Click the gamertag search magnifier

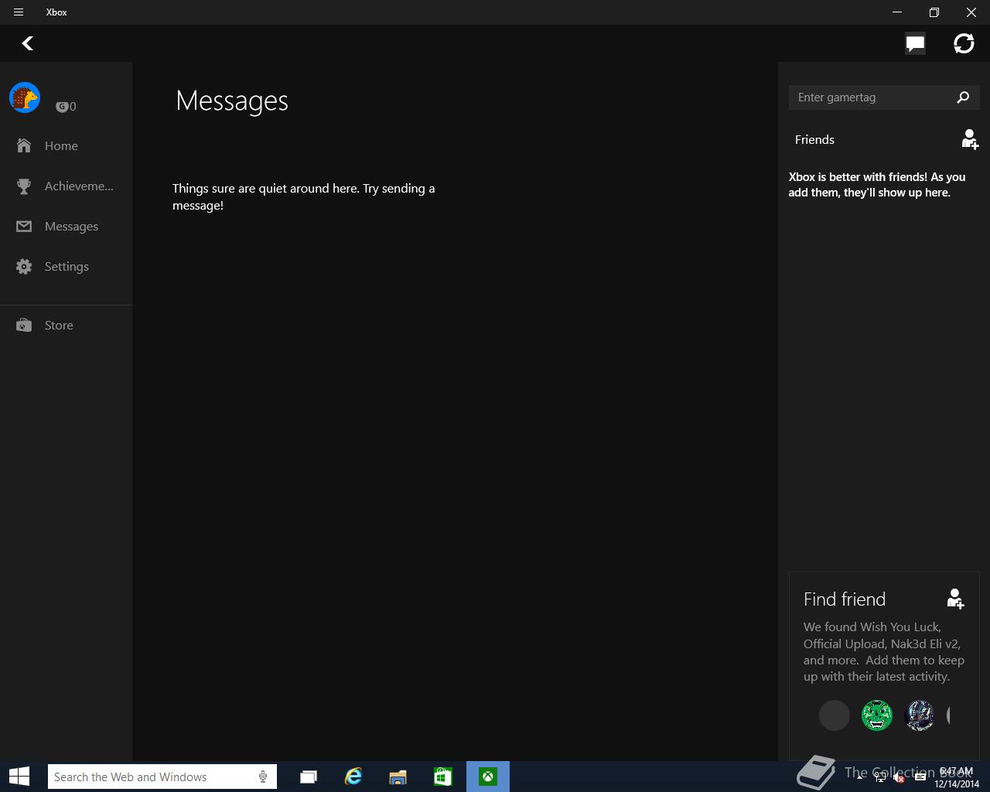coord(963,97)
